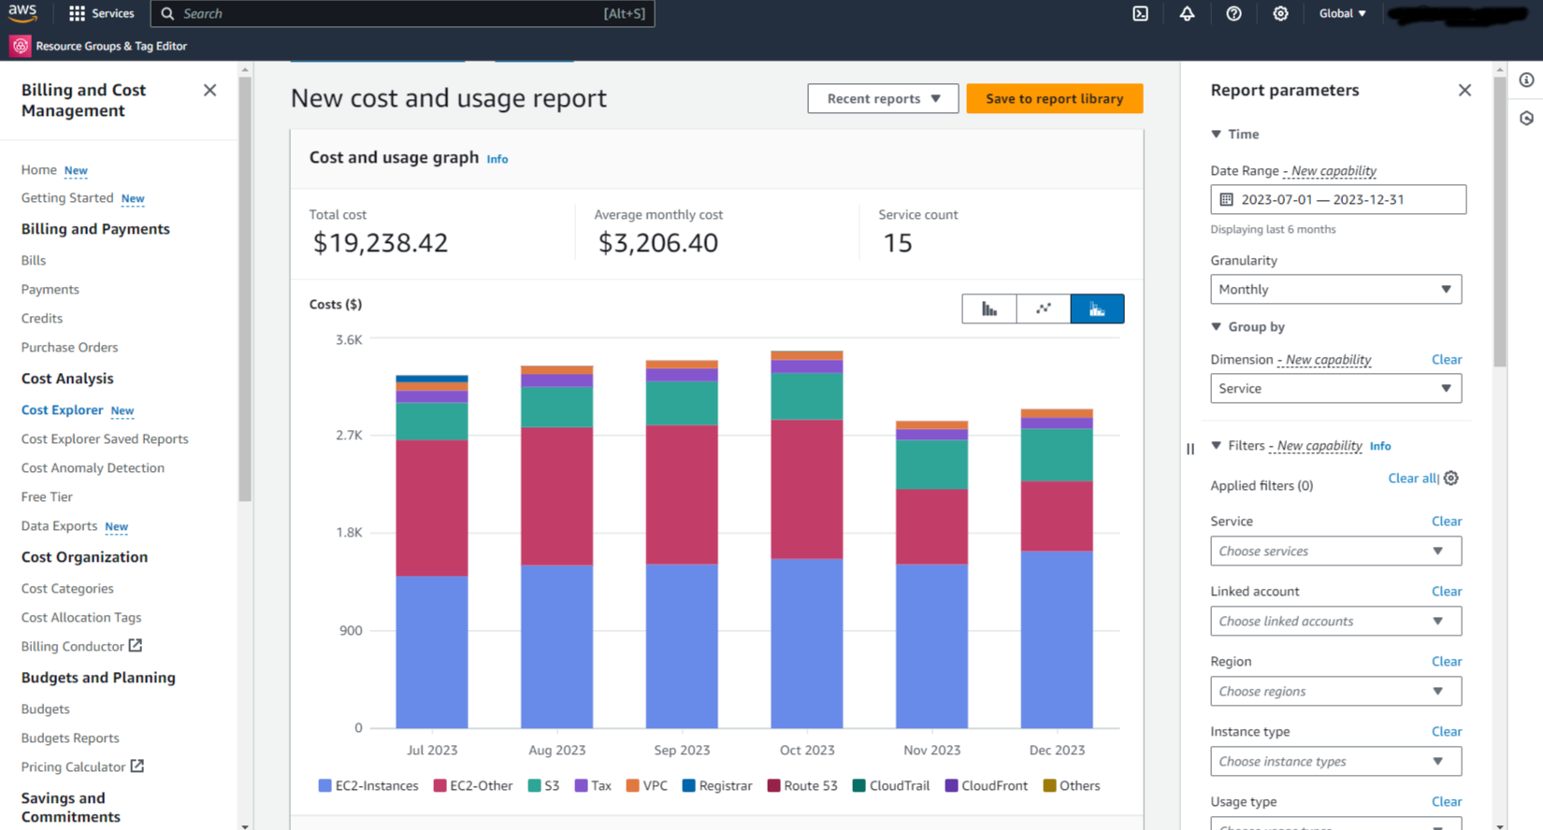Open the Choose services dropdown
This screenshot has height=830, width=1543.
click(1335, 551)
